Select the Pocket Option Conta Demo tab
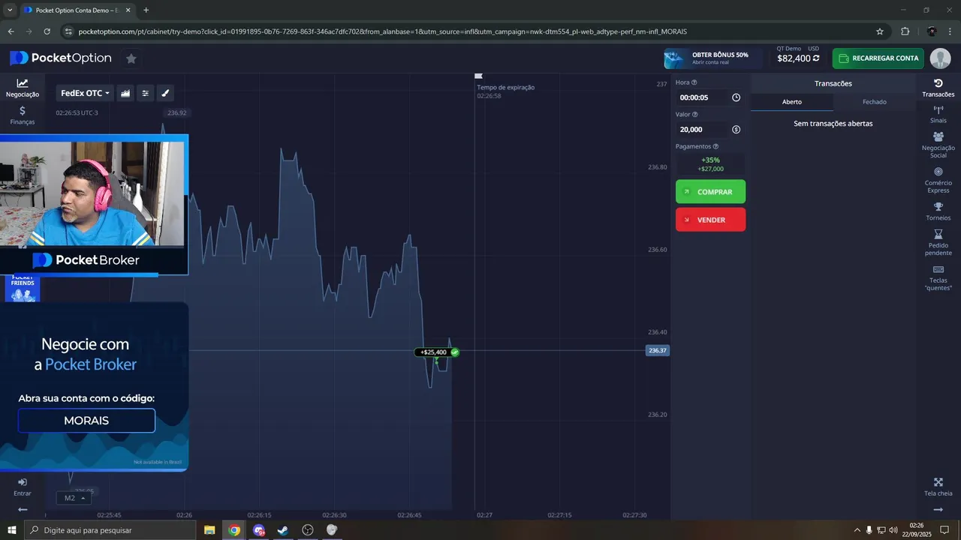Image resolution: width=961 pixels, height=540 pixels. point(78,10)
